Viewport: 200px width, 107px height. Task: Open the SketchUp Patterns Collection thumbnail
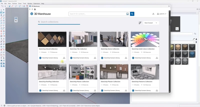tap(145, 72)
